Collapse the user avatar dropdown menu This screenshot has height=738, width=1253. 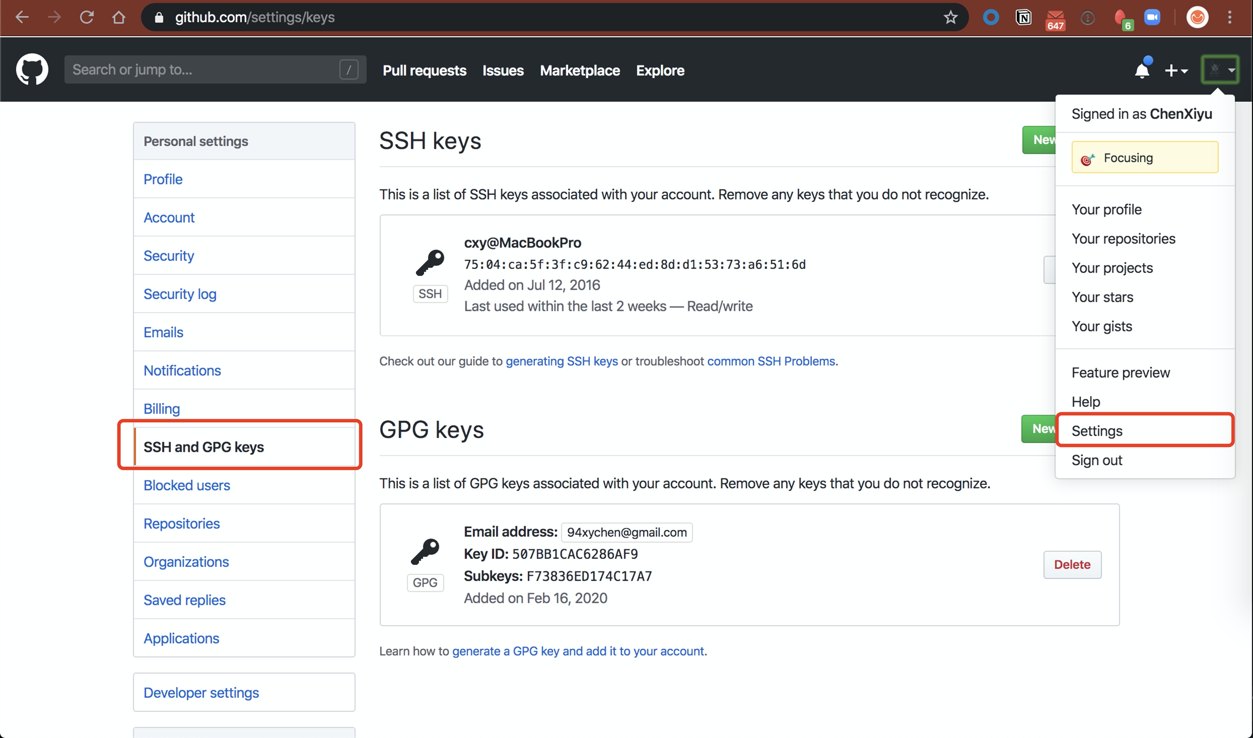[x=1220, y=69]
